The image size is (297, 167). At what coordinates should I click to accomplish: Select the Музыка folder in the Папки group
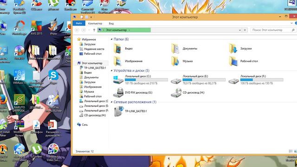point(182,61)
